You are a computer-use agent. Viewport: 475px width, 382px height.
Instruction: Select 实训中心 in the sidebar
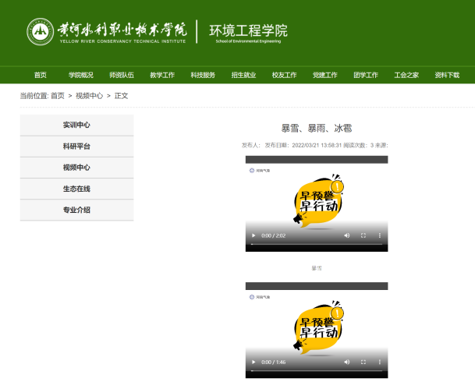76,125
